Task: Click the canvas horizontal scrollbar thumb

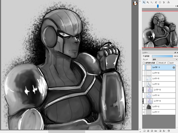Action: pyautogui.click(x=67, y=132)
